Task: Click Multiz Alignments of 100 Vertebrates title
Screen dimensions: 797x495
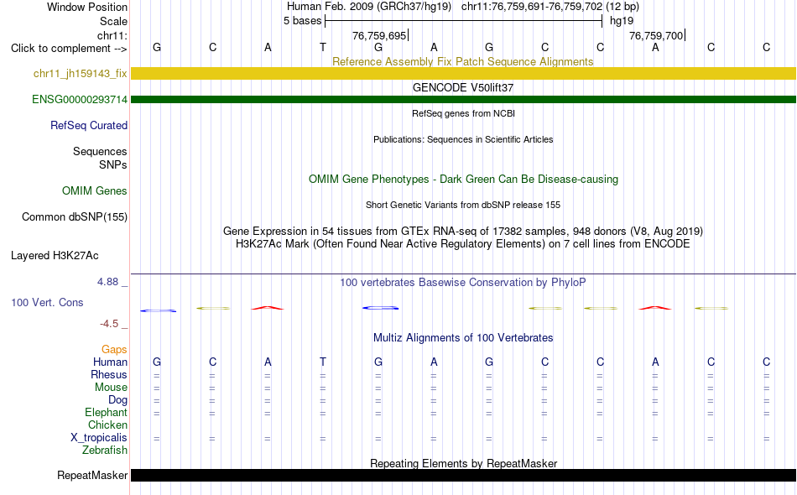Action: tap(463, 338)
